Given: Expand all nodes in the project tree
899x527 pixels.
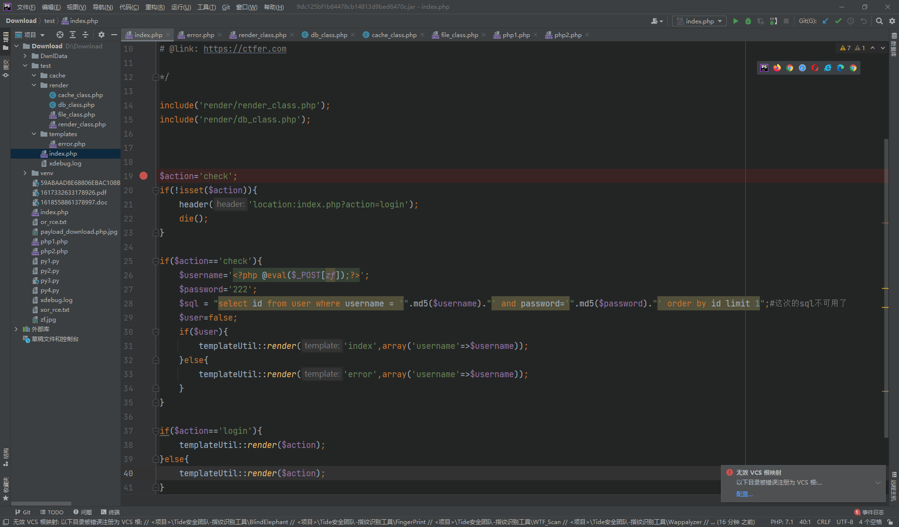Looking at the screenshot, I should click(73, 35).
